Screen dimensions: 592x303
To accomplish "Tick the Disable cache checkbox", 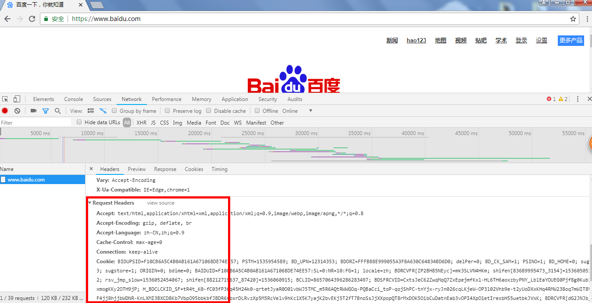I will 209,111.
